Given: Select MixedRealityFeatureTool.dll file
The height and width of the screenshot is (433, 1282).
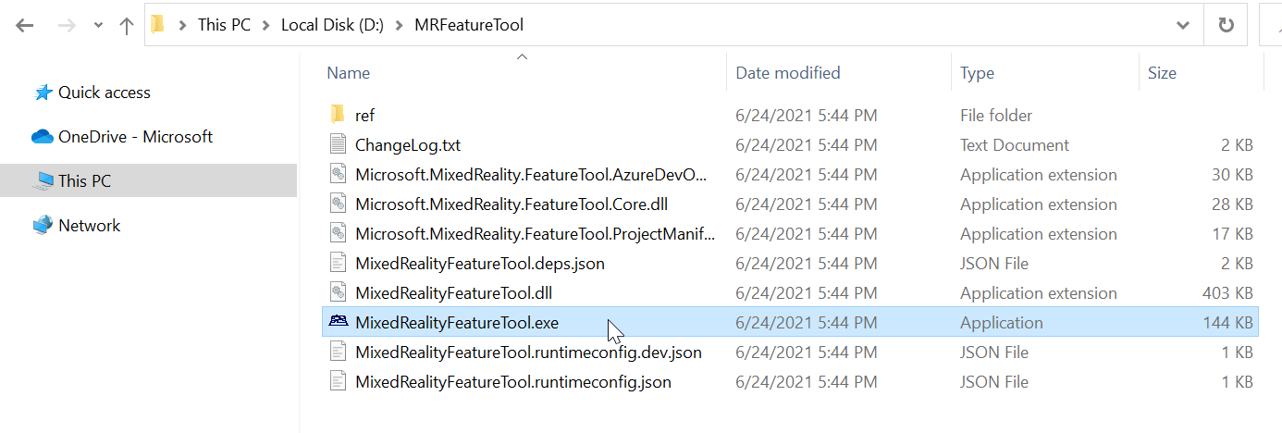Looking at the screenshot, I should [x=453, y=293].
